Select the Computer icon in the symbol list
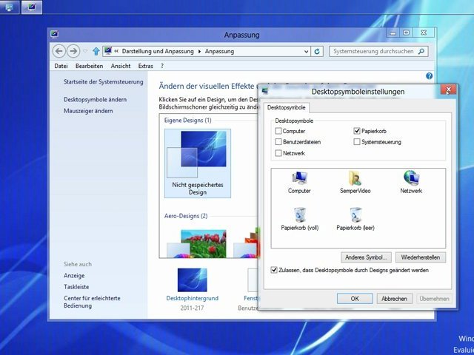Image resolution: width=474 pixels, height=355 pixels. tap(299, 178)
